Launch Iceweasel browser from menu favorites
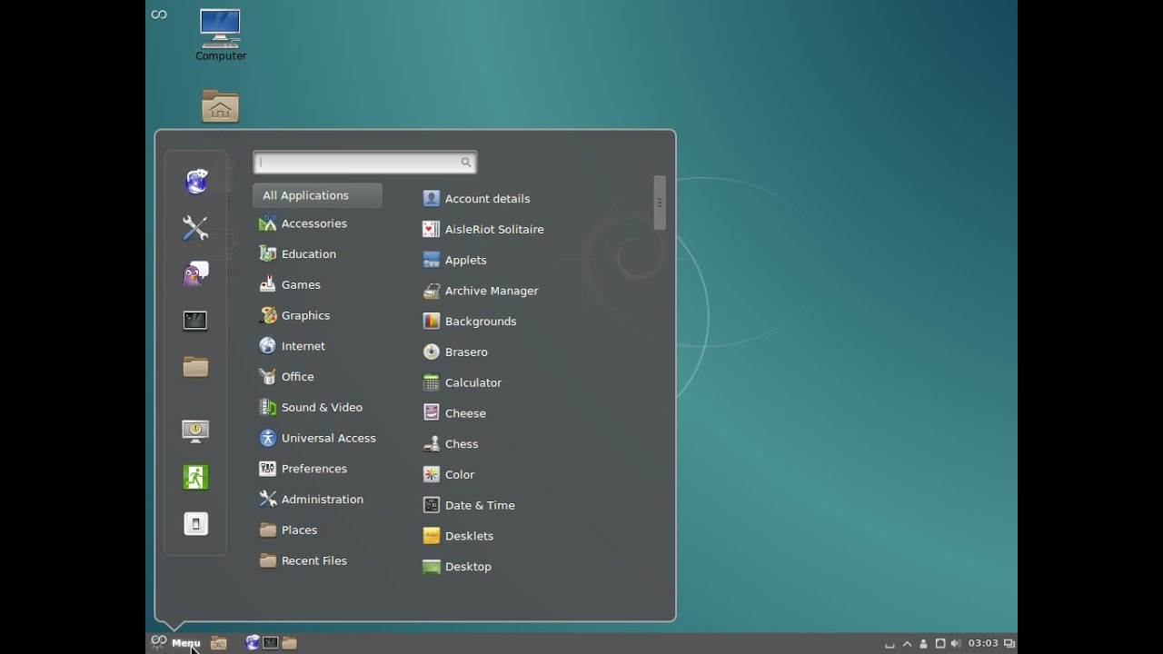Image resolution: width=1163 pixels, height=654 pixels. (195, 182)
